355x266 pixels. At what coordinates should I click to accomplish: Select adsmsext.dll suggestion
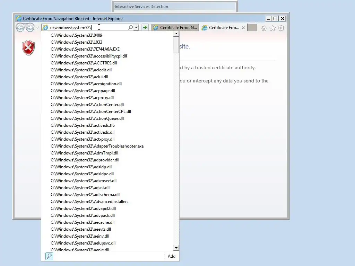click(x=107, y=181)
